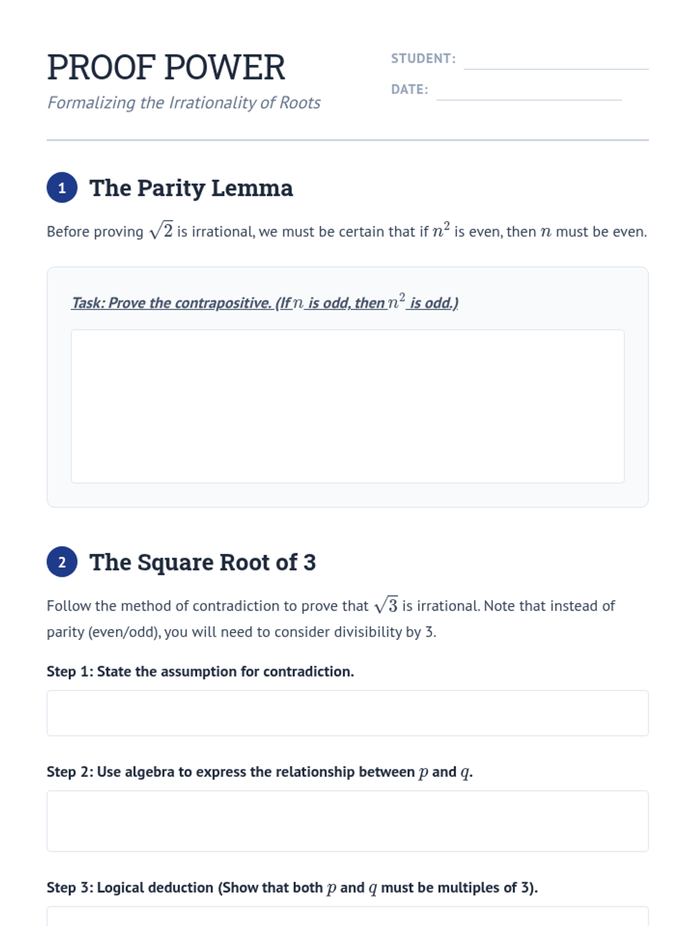Screen dimensions: 695x926
Task: Click the STUDENT label
Action: (423, 58)
